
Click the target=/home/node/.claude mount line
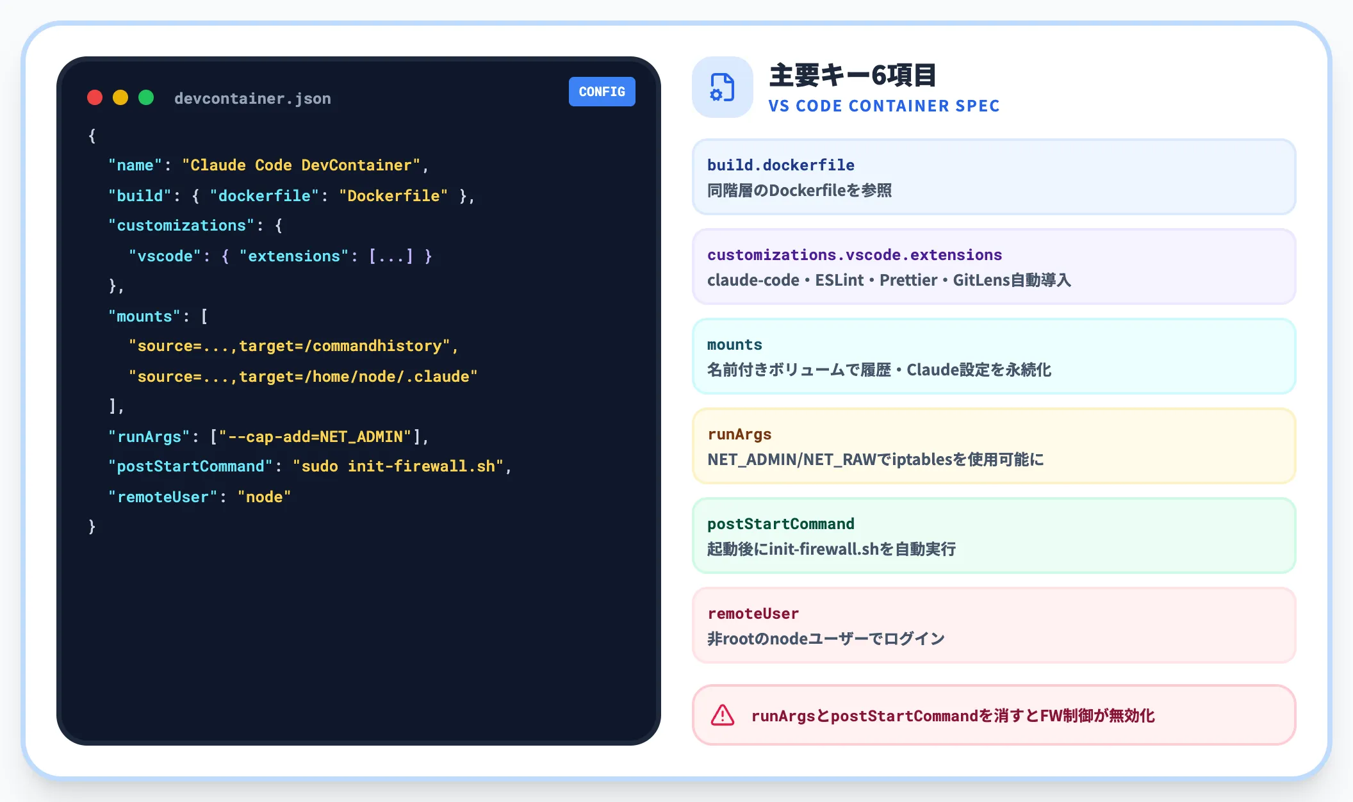pos(303,377)
